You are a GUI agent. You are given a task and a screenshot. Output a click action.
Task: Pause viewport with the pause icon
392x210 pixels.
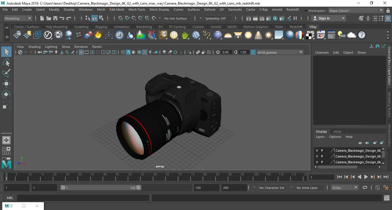295,18
